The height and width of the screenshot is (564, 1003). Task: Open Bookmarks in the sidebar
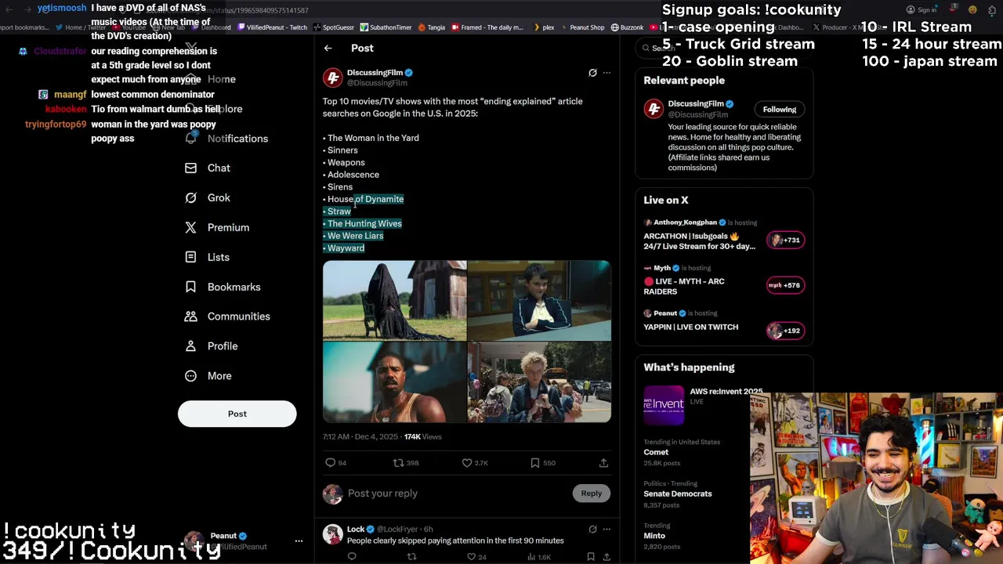223,287
